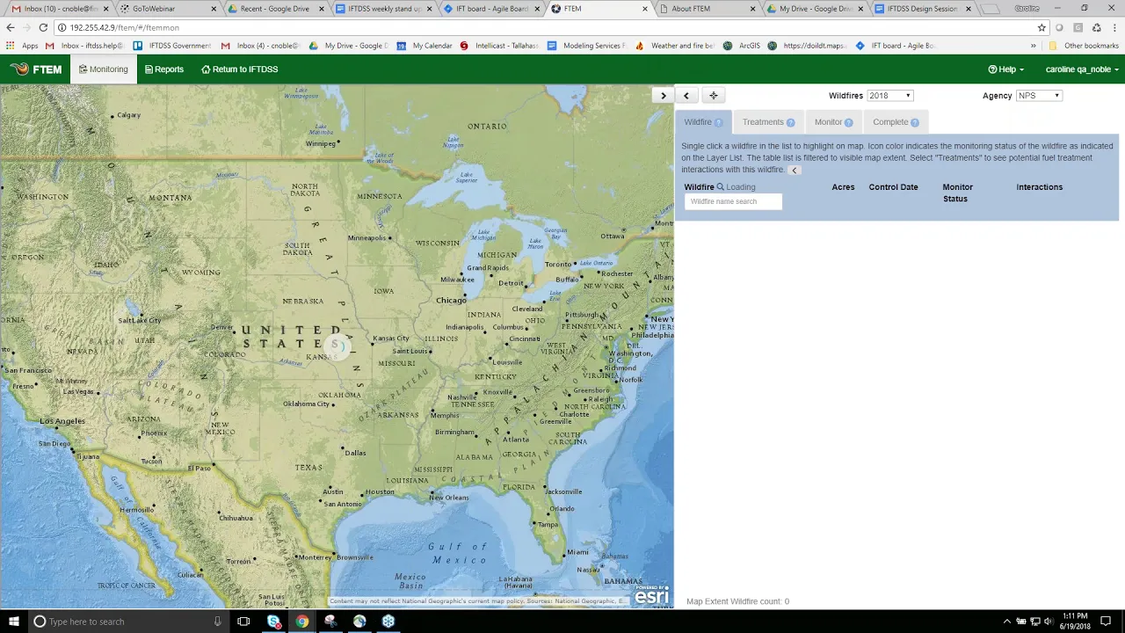Open the Apps bookmarks shortcut

(23, 46)
